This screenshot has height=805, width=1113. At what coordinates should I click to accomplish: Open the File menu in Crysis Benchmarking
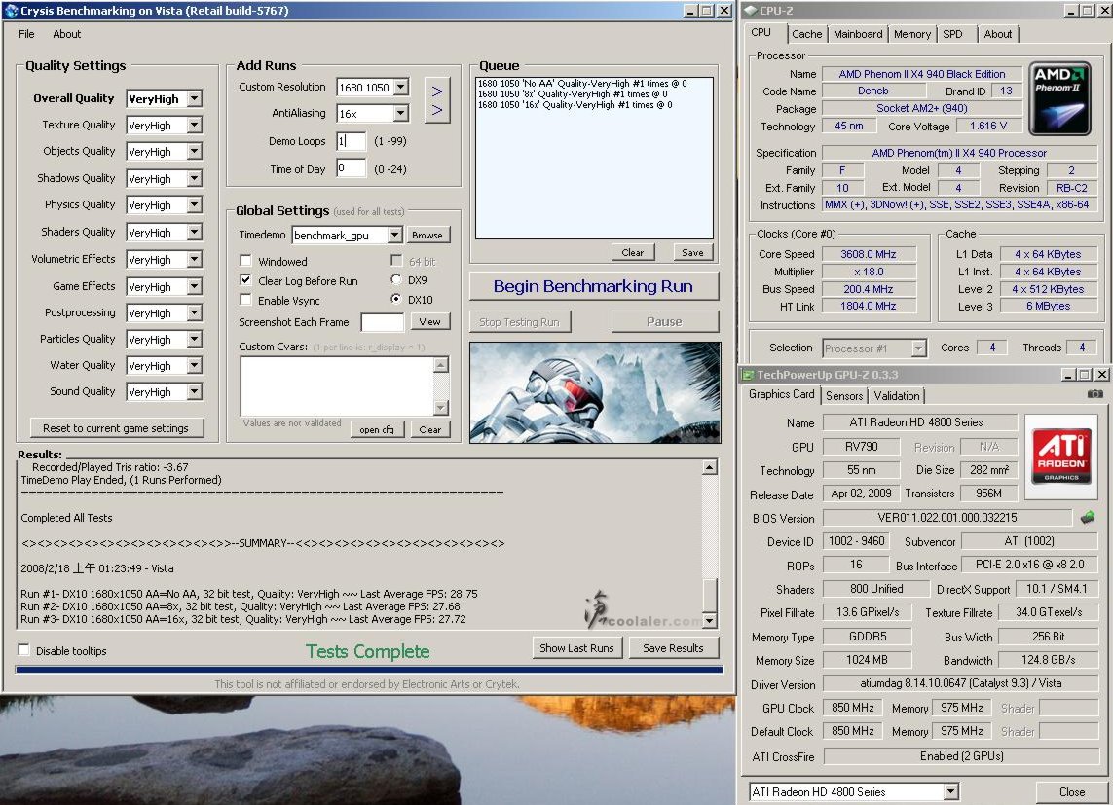coord(26,34)
